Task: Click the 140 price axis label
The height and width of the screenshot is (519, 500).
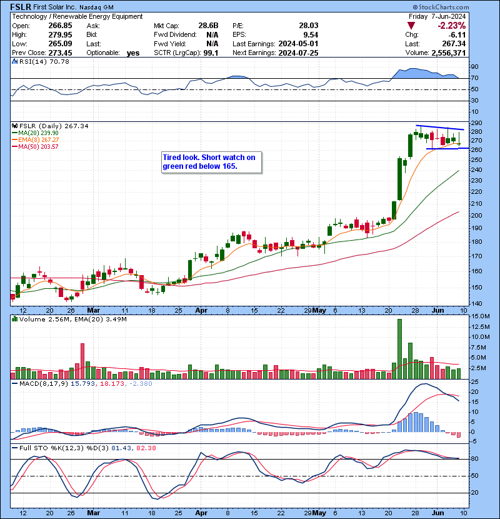Action: click(x=477, y=303)
